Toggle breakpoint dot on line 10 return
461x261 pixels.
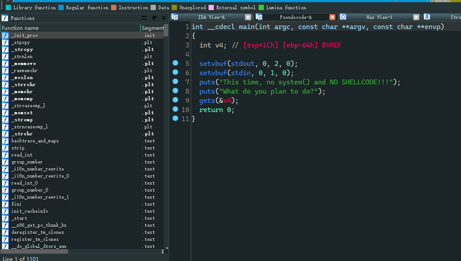tap(176, 109)
